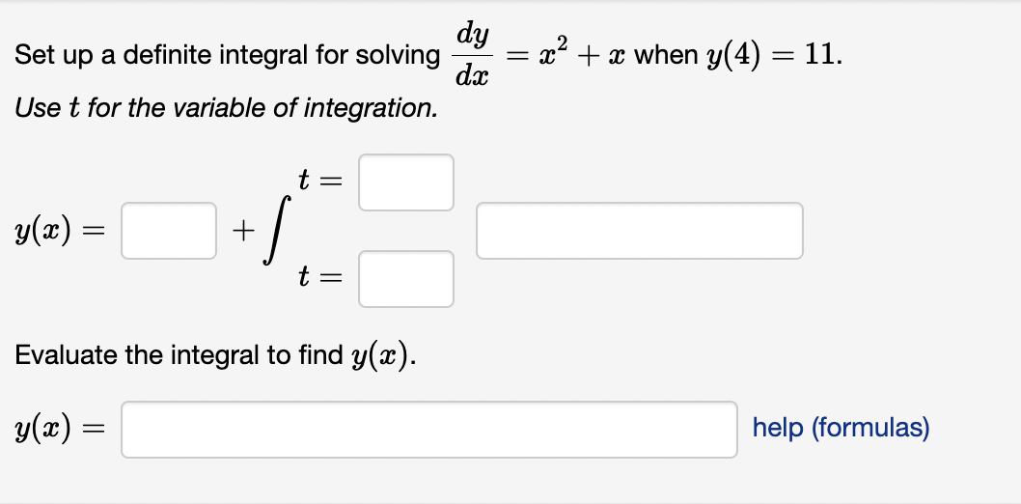Click the lower 't =' label
Screen dimensions: 1021x504
(x=319, y=278)
